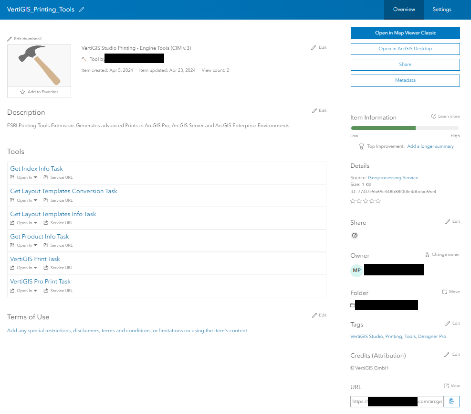Click the Add to Favorites star icon

22,92
